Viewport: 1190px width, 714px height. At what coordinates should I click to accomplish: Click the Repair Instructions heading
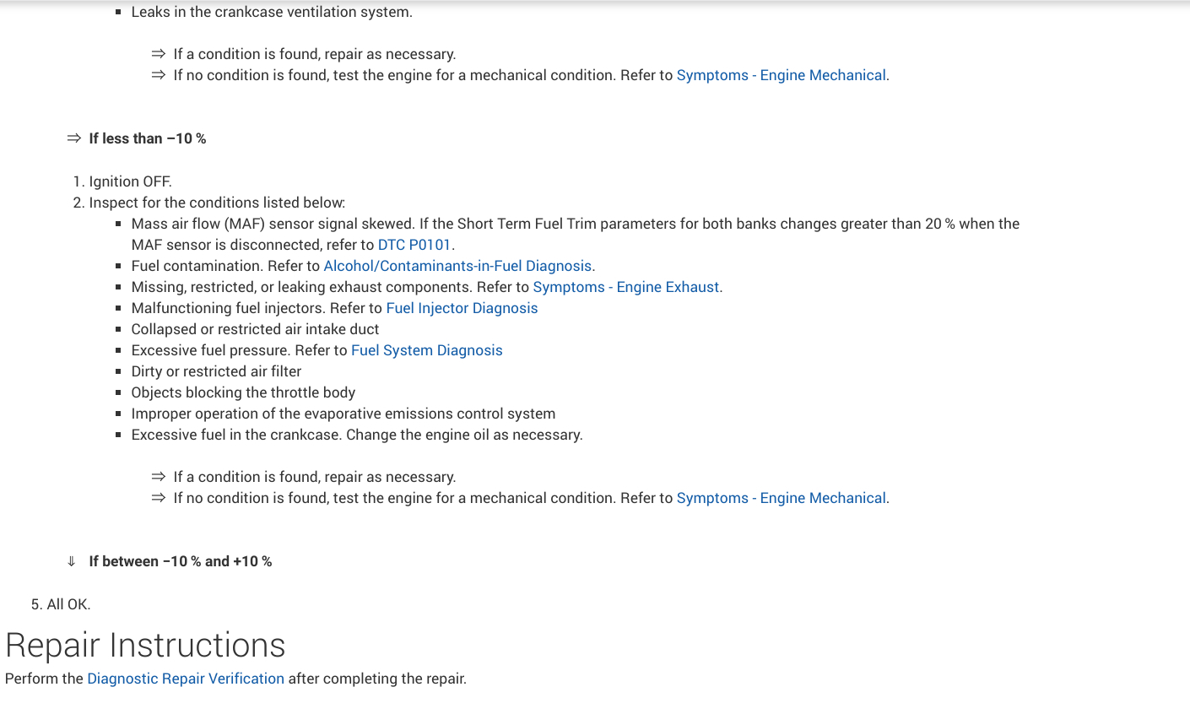click(x=145, y=645)
